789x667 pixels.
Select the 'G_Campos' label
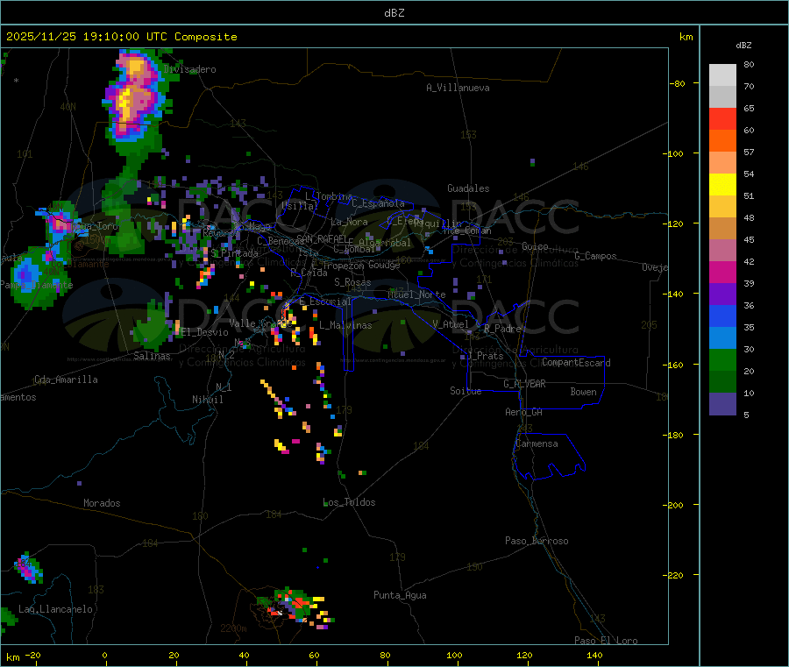click(595, 256)
